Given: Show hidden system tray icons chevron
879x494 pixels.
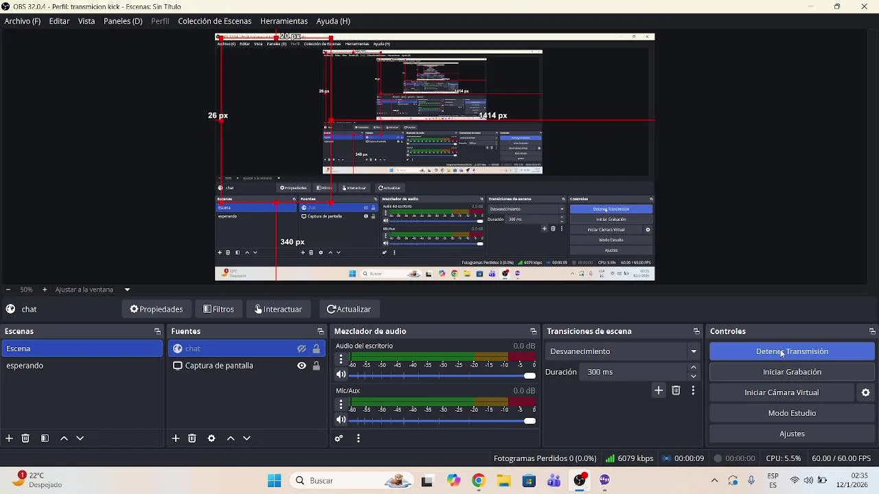Looking at the screenshot, I should (x=714, y=480).
